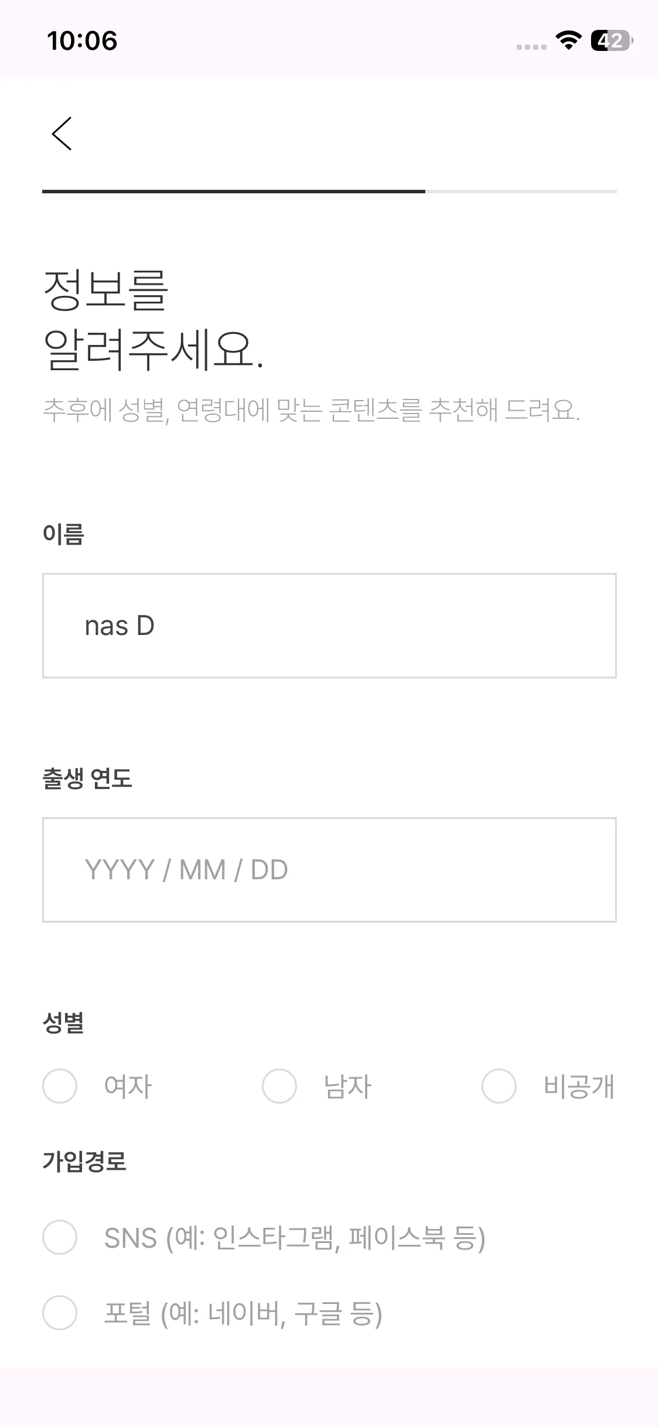Click the light unfilled end of progress bar
Screen dimensions: 659x1427
[x=520, y=192]
